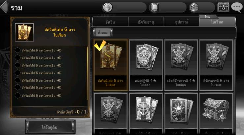Open the chat speech bubble icon
Image resolution: width=244 pixels, height=135 pixels.
pyautogui.click(x=237, y=7)
